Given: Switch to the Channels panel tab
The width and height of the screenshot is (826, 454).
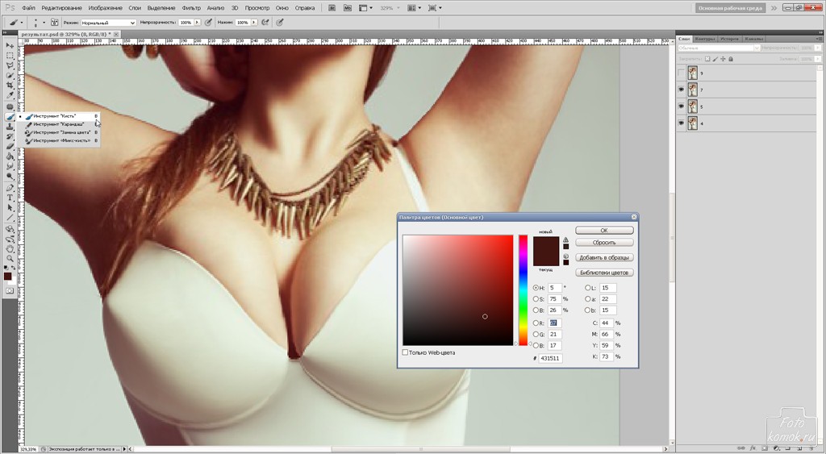Looking at the screenshot, I should (x=753, y=39).
